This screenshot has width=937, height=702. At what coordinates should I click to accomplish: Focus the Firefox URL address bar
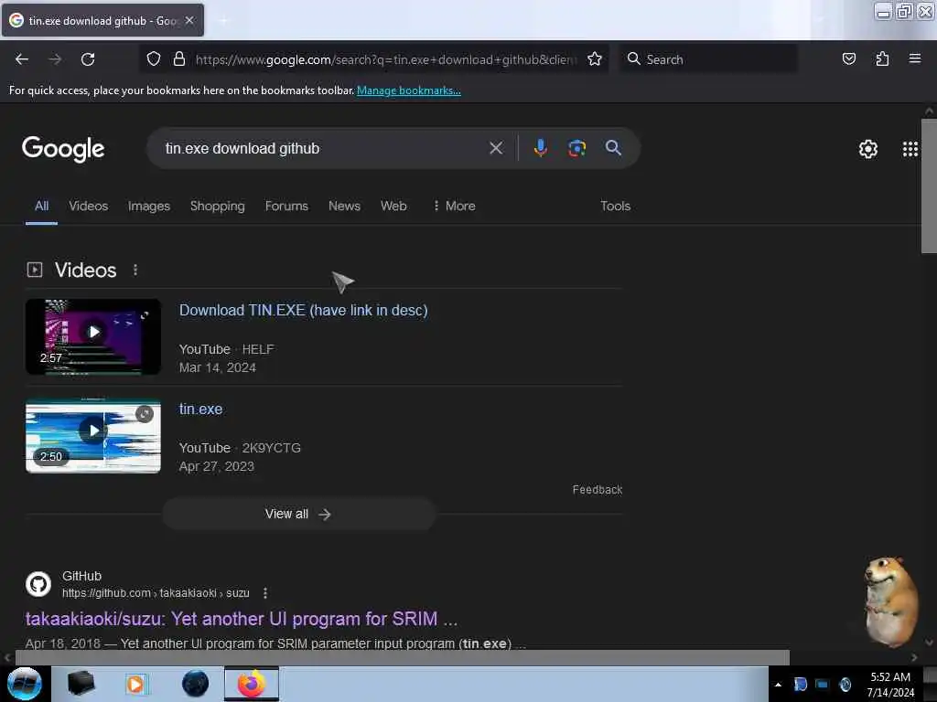click(385, 59)
